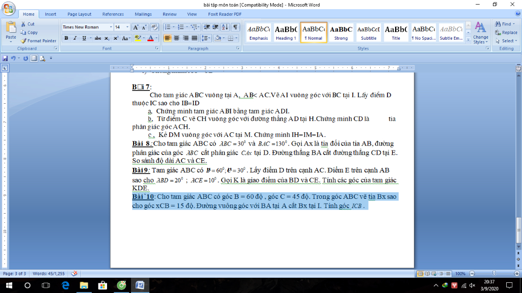The height and width of the screenshot is (293, 522).
Task: Apply the text highlight color
Action: (x=138, y=38)
